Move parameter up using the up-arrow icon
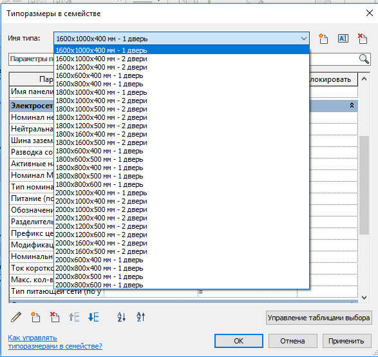 point(74,317)
